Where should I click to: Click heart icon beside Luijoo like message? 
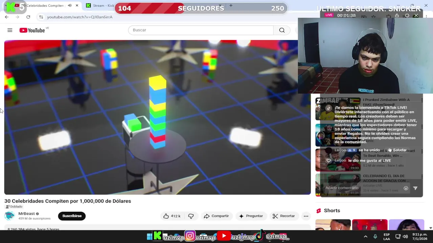pyautogui.click(x=328, y=161)
